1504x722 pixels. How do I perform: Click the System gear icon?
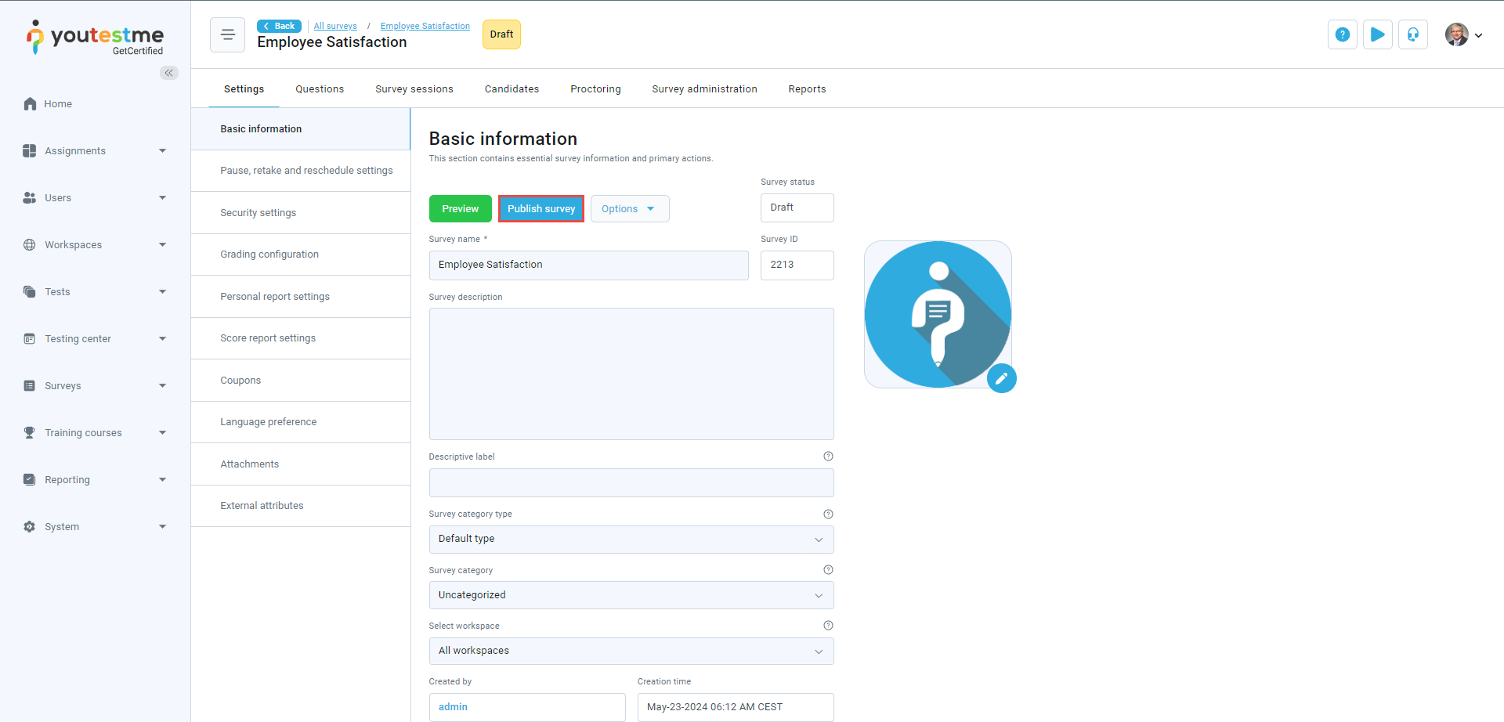coord(30,527)
